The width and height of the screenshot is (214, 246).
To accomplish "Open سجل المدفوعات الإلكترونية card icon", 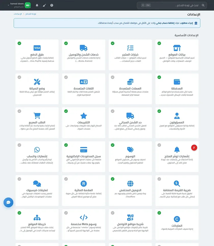I will 84,150.
